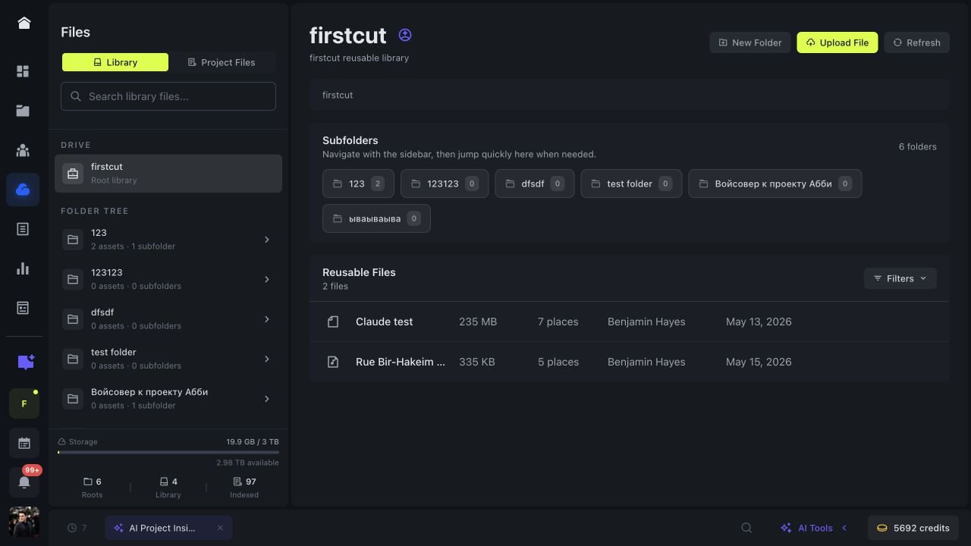
Task: Click the Upload File button
Action: point(837,42)
